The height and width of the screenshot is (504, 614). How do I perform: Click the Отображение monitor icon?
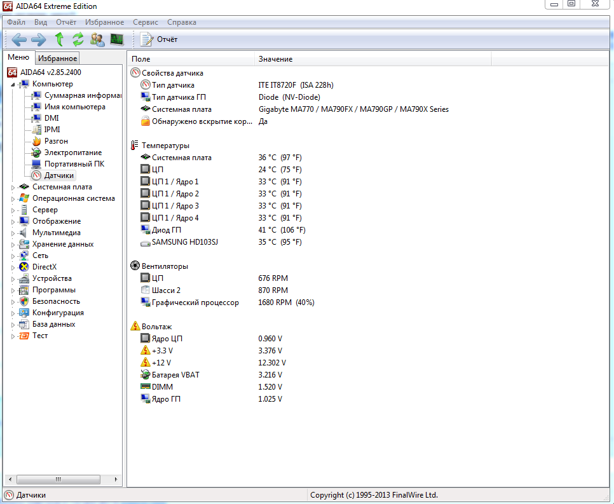[24, 221]
